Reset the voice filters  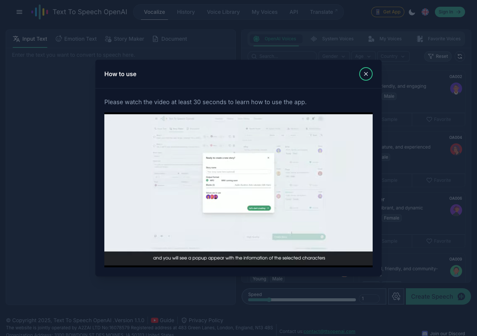[438, 56]
